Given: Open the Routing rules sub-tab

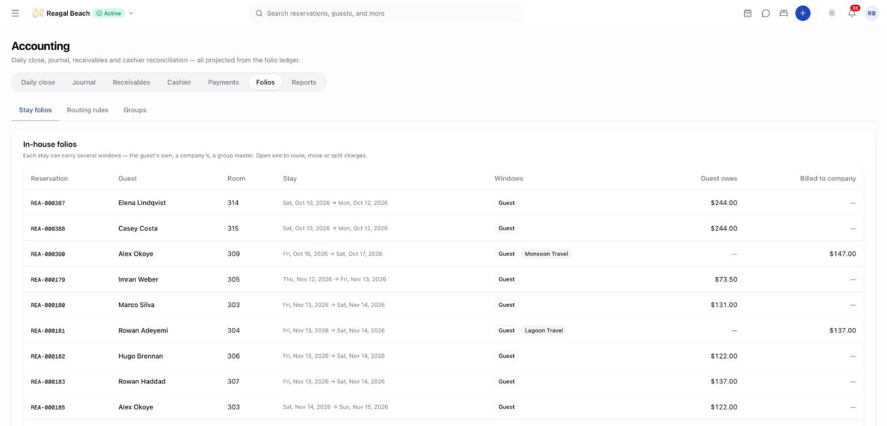Looking at the screenshot, I should click(x=87, y=110).
